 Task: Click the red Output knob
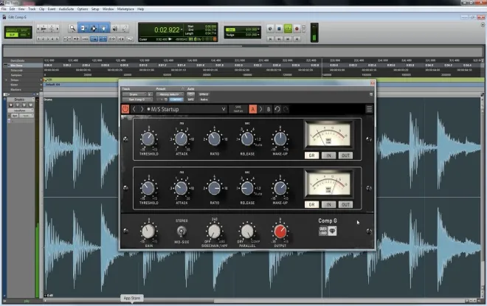pos(280,232)
